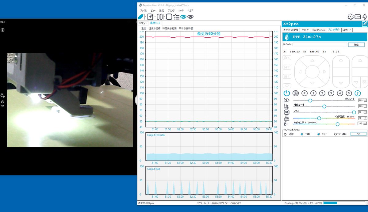The image size is (368, 212).
Task: Home the Y axis
Action: click(287, 67)
